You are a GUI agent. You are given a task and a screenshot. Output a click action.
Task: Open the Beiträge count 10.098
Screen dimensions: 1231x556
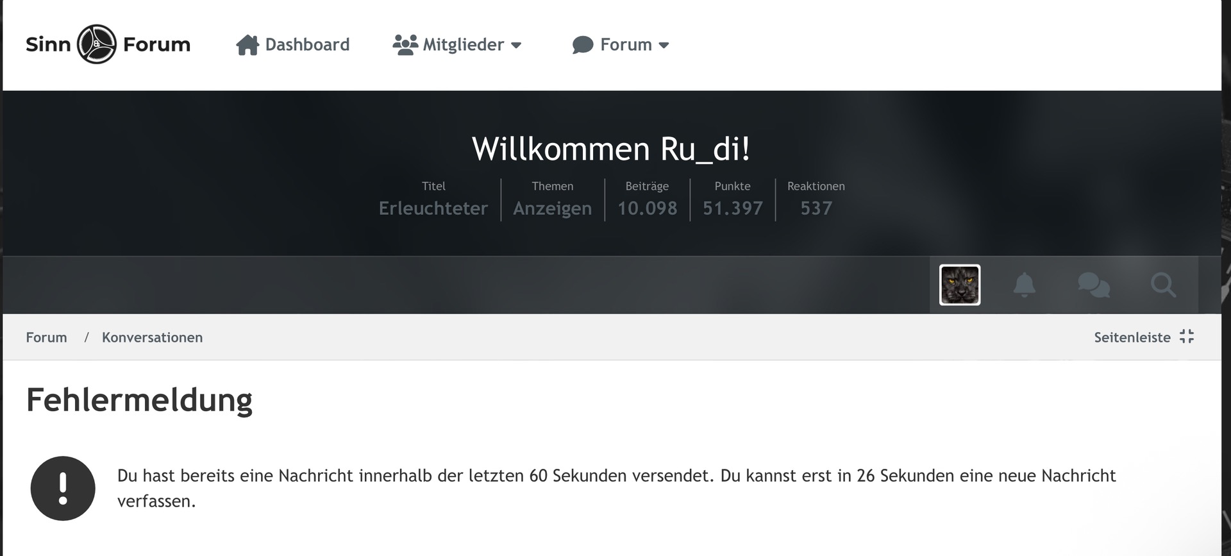tap(647, 208)
